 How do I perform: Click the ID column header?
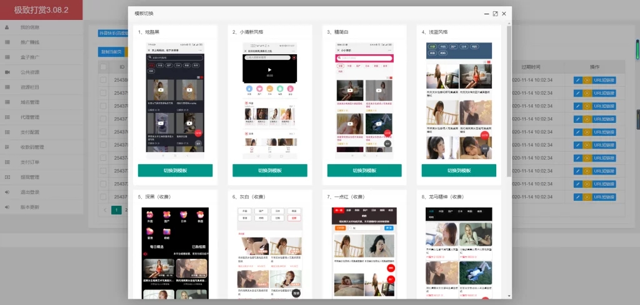click(x=122, y=67)
